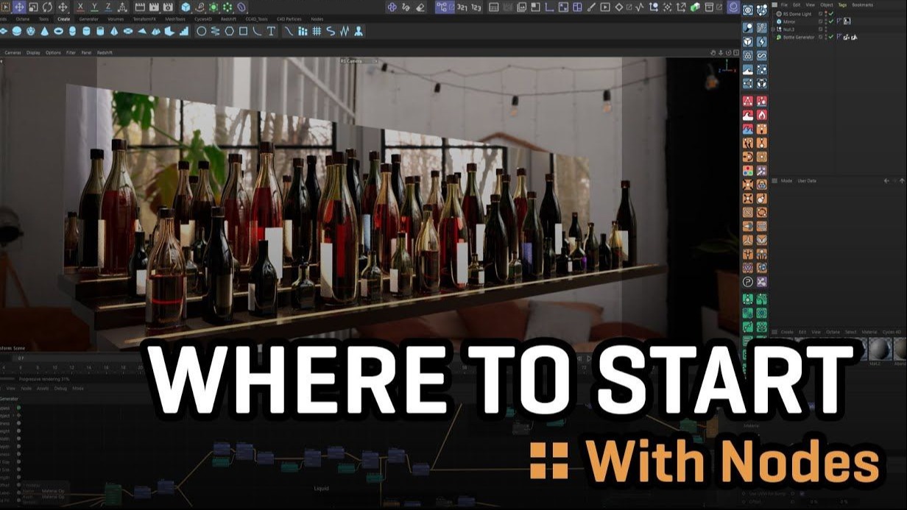Viewport: 907px width, 510px height.
Task: Click the Figure object icon
Action: [359, 32]
